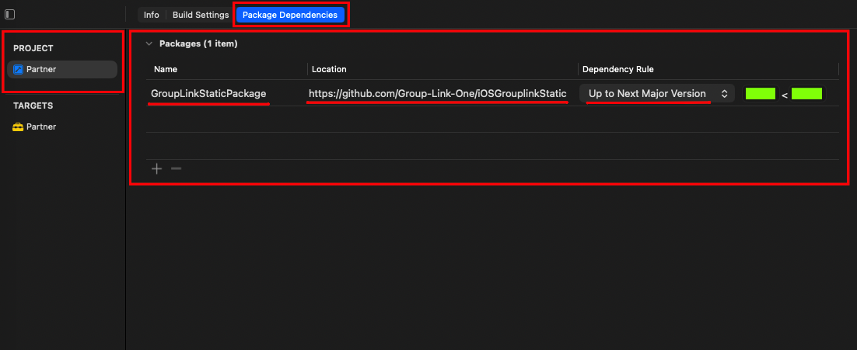Click the TARGETS section heading
The width and height of the screenshot is (857, 350).
pyautogui.click(x=33, y=106)
